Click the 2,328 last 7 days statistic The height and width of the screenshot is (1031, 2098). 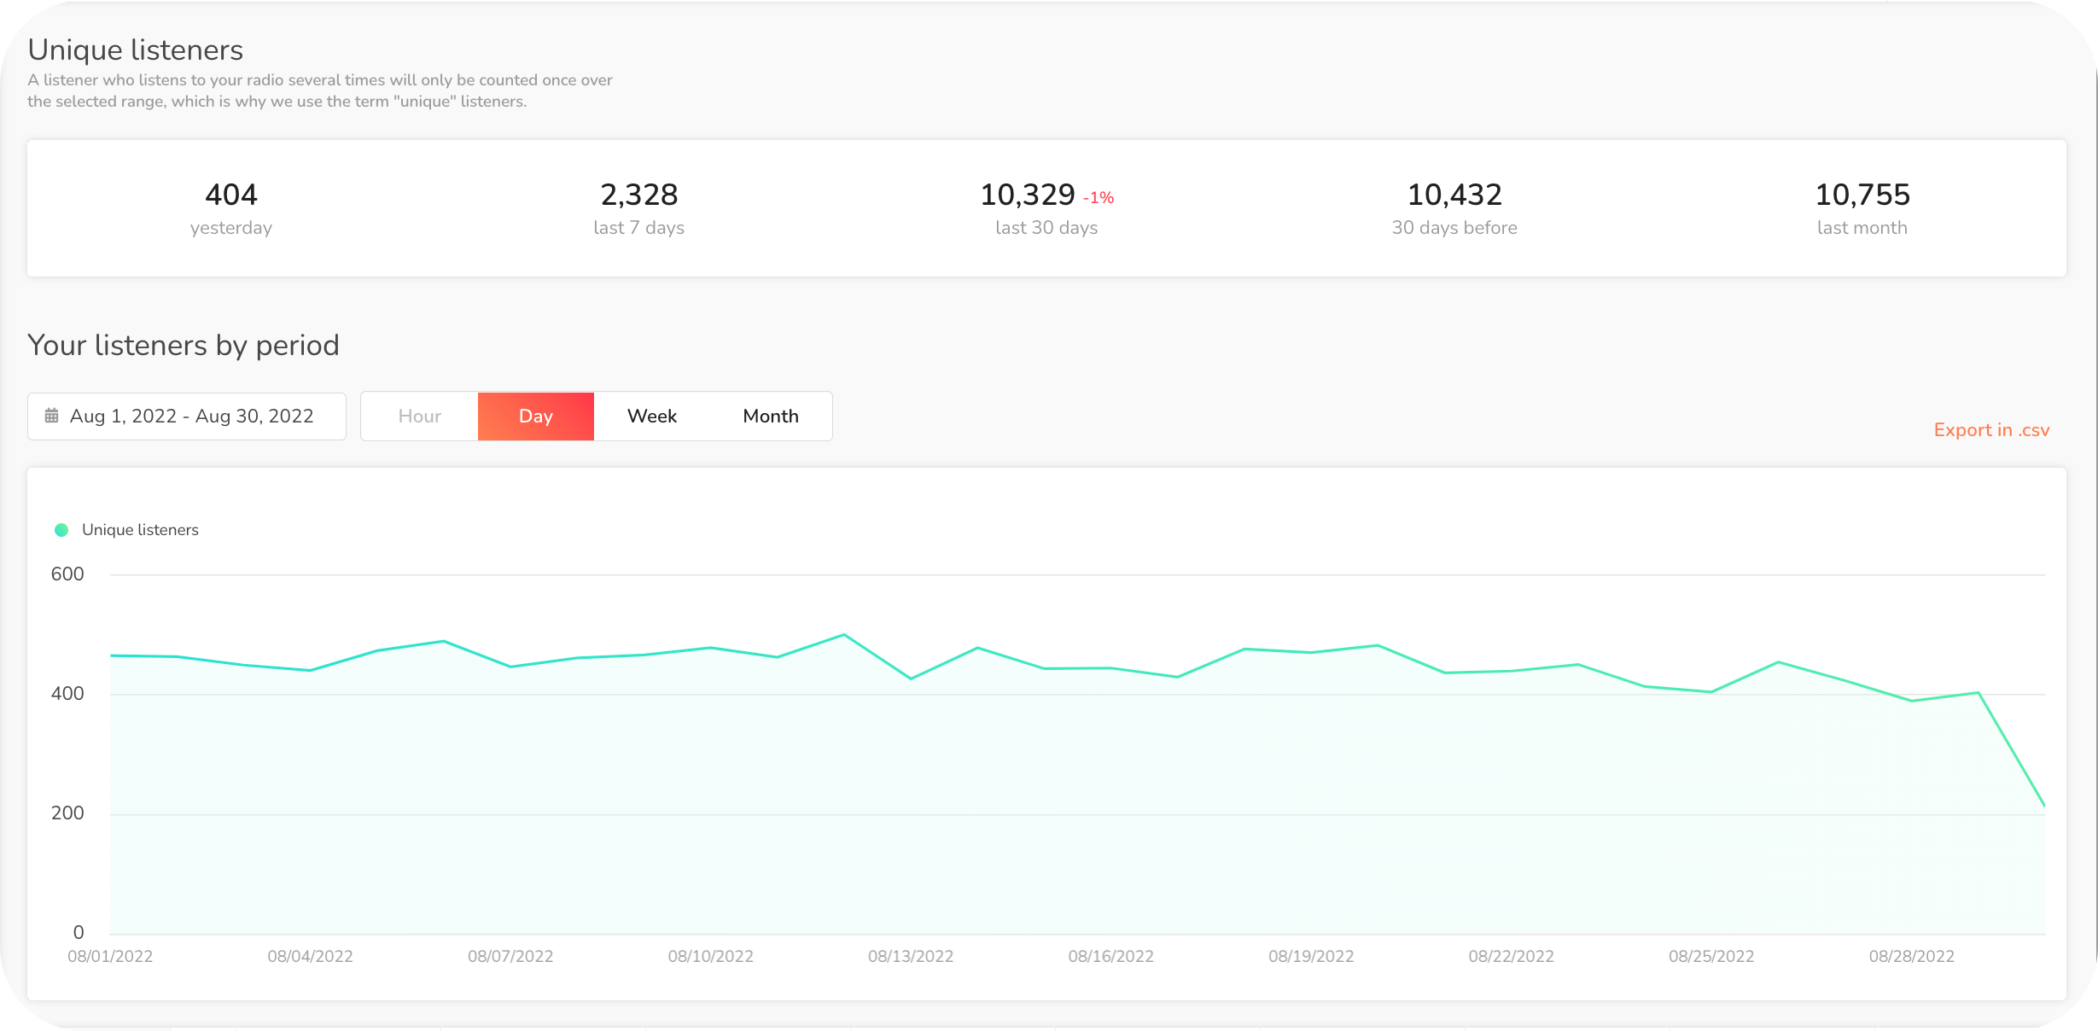click(638, 195)
